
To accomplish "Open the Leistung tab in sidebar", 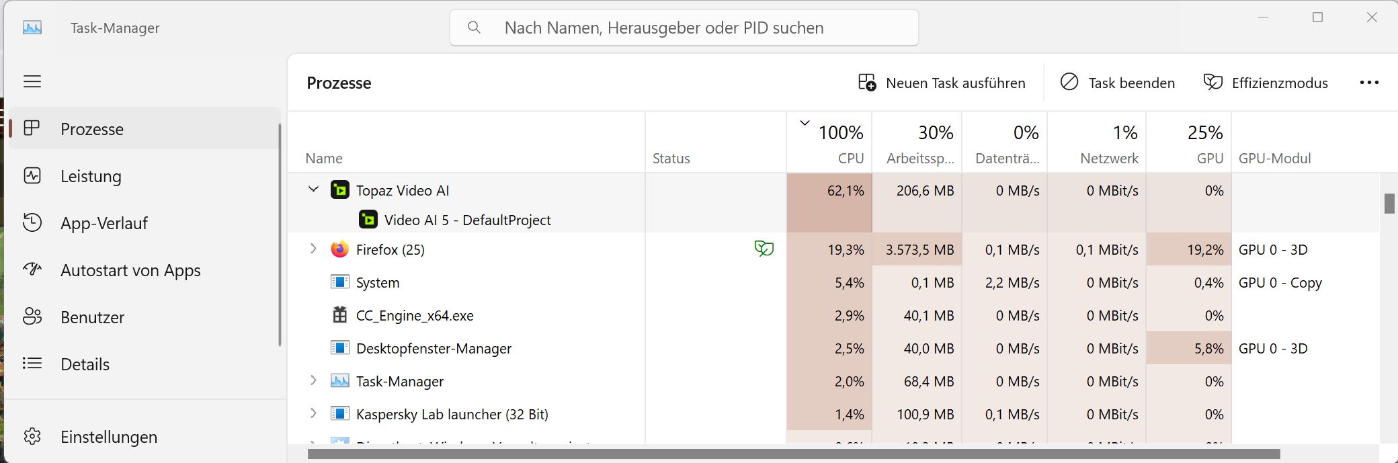I will coord(91,176).
